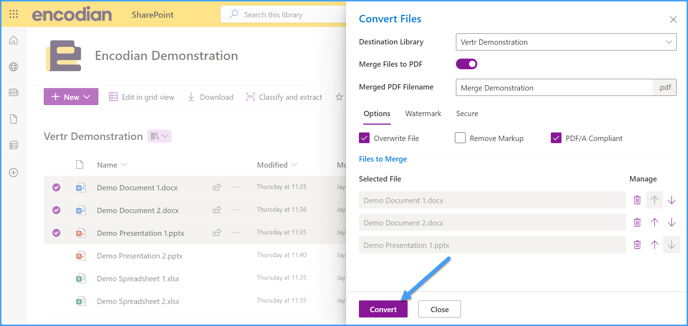Image resolution: width=688 pixels, height=326 pixels.
Task: Deselect the Demo Document 1.docx row checkmark
Action: [x=56, y=187]
